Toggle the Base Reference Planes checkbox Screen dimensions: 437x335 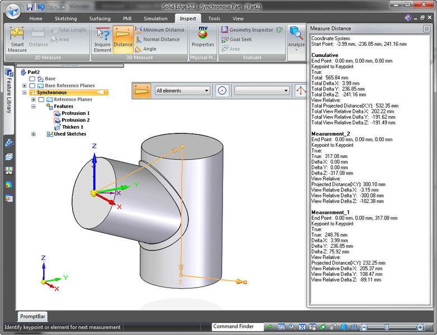(x=32, y=86)
